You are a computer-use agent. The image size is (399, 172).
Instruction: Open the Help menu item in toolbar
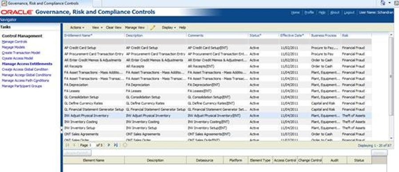(x=182, y=27)
